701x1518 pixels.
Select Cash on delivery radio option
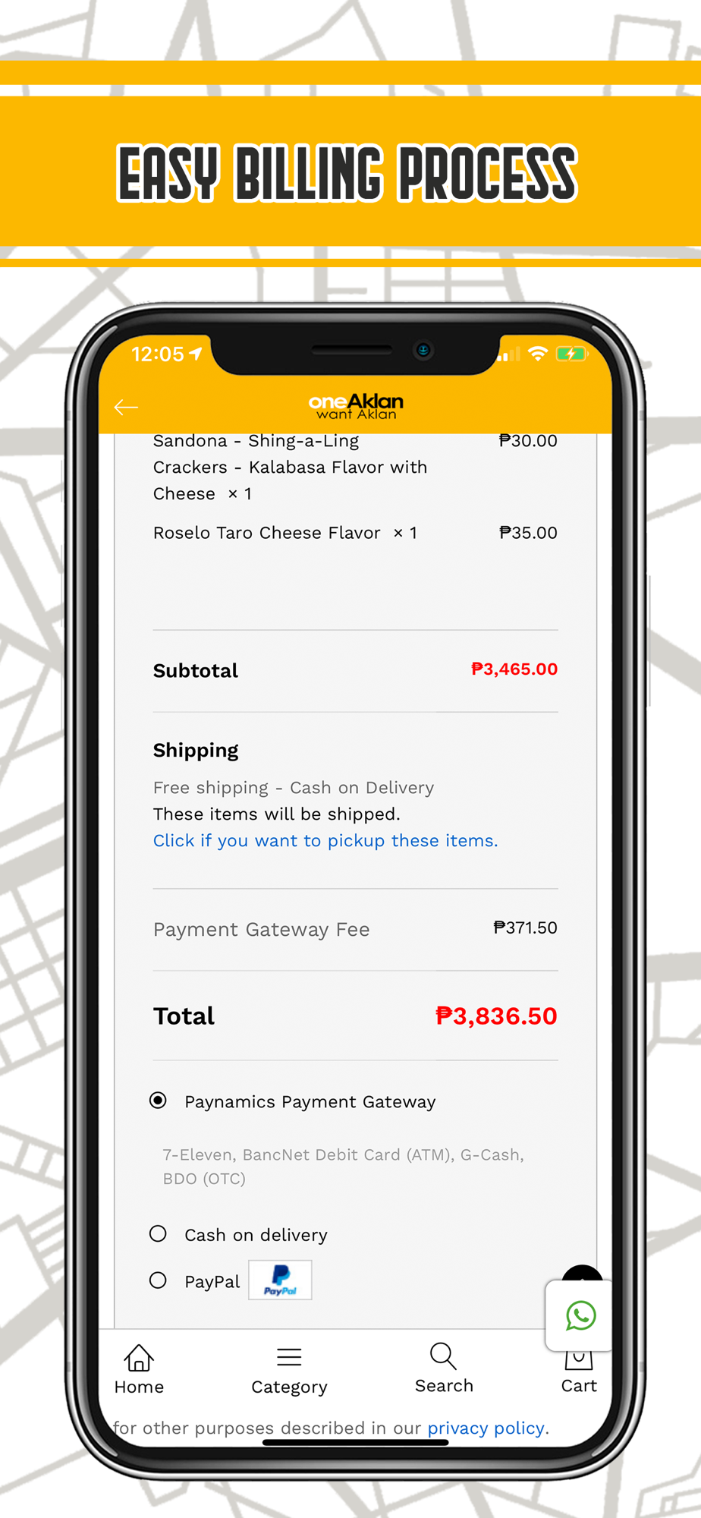tap(158, 1233)
